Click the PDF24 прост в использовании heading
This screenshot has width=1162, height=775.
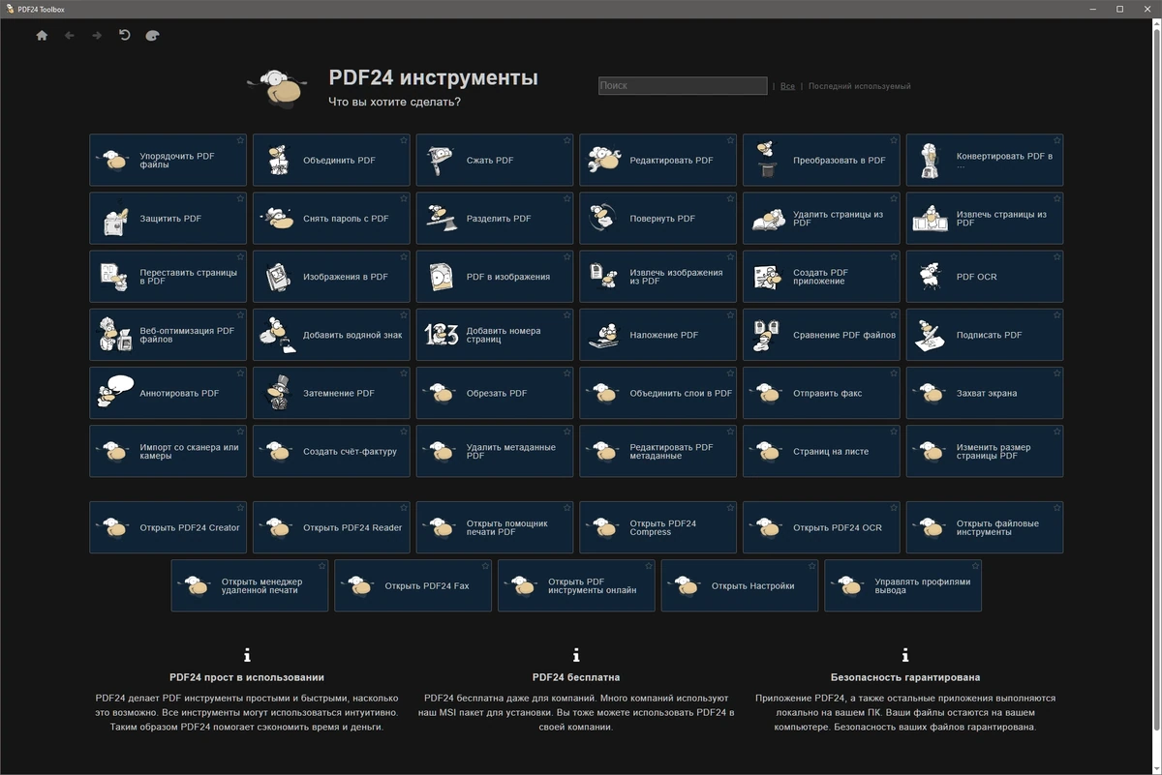pos(247,677)
